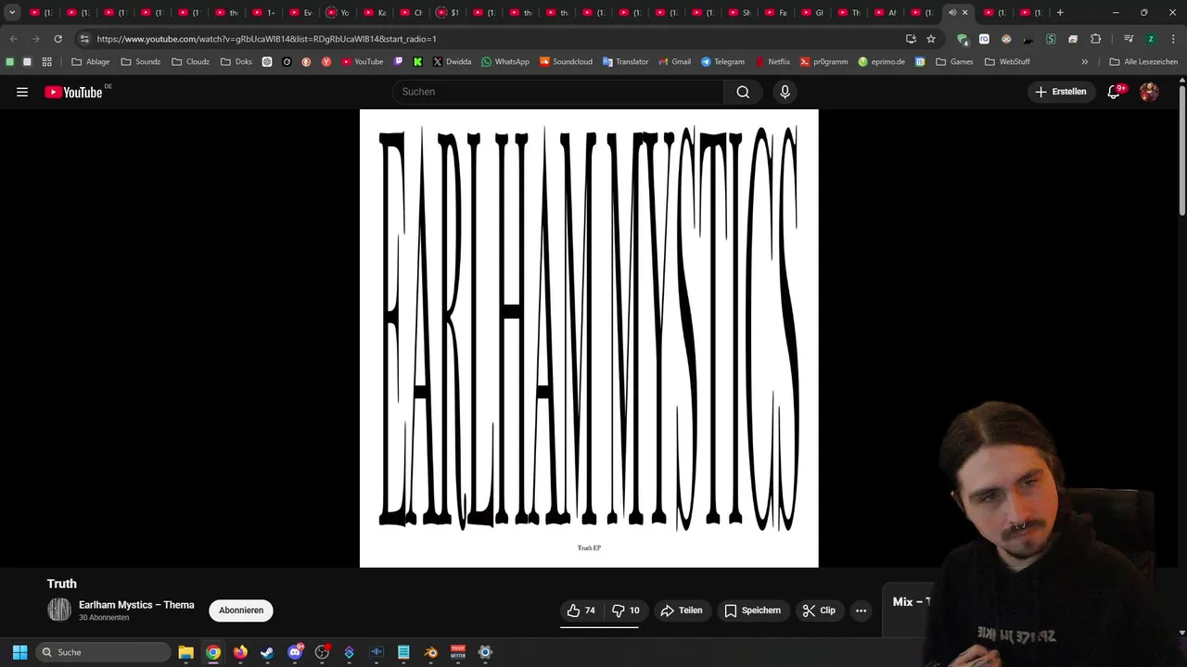
Task: Open the account avatar menu
Action: [x=1149, y=92]
